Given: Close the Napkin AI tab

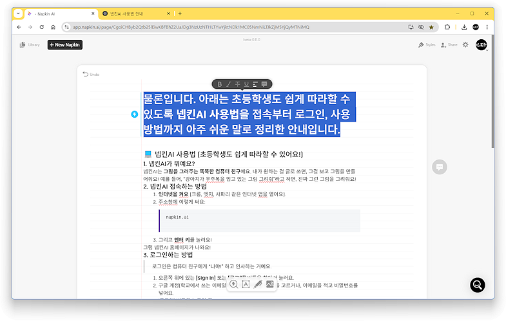Looking at the screenshot, I should pyautogui.click(x=93, y=14).
